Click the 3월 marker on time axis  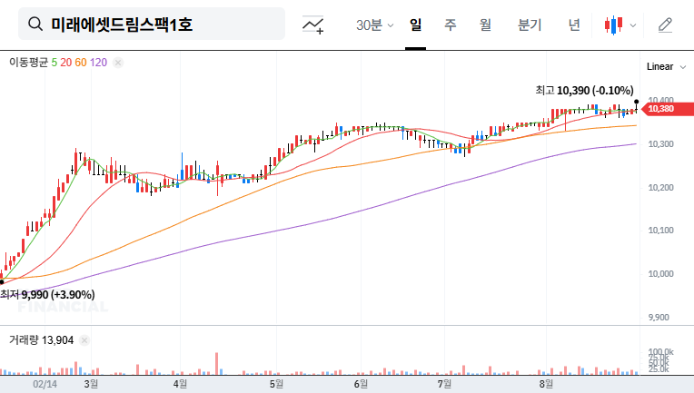pyautogui.click(x=91, y=384)
